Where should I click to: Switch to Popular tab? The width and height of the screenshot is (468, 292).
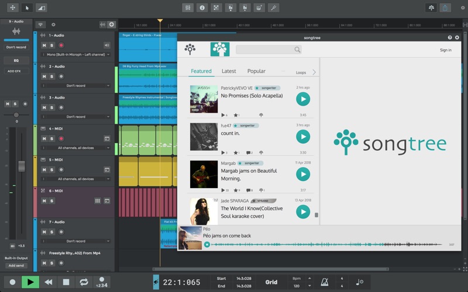tap(256, 71)
